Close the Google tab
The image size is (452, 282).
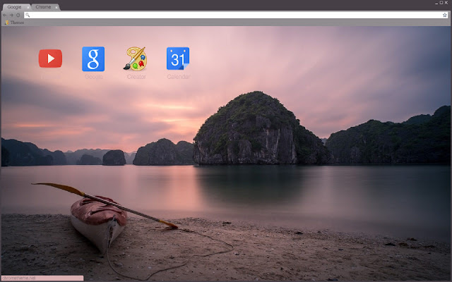click(28, 7)
